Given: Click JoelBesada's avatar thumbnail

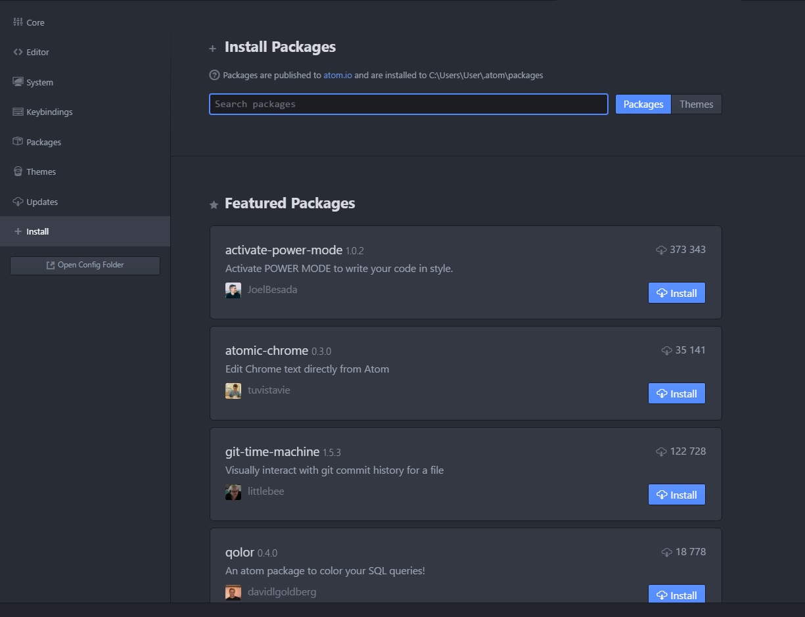Looking at the screenshot, I should 233,290.
